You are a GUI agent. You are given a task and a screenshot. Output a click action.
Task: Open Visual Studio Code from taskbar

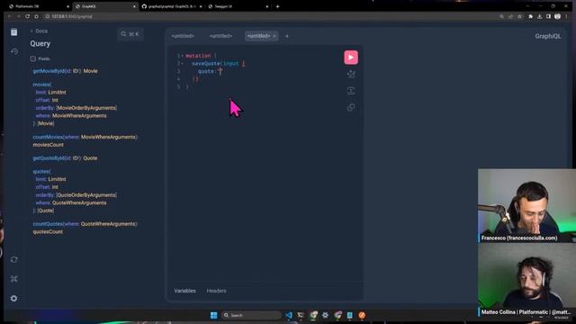coord(289,315)
